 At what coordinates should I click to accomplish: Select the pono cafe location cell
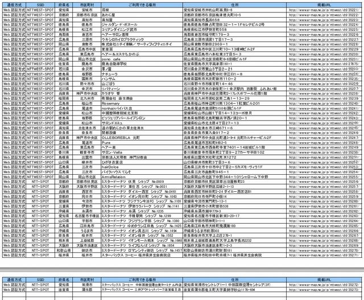(x=142, y=59)
